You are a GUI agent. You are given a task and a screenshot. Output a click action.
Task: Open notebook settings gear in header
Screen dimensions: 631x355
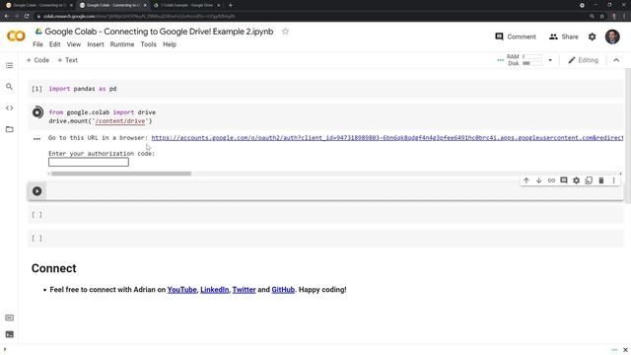point(592,36)
